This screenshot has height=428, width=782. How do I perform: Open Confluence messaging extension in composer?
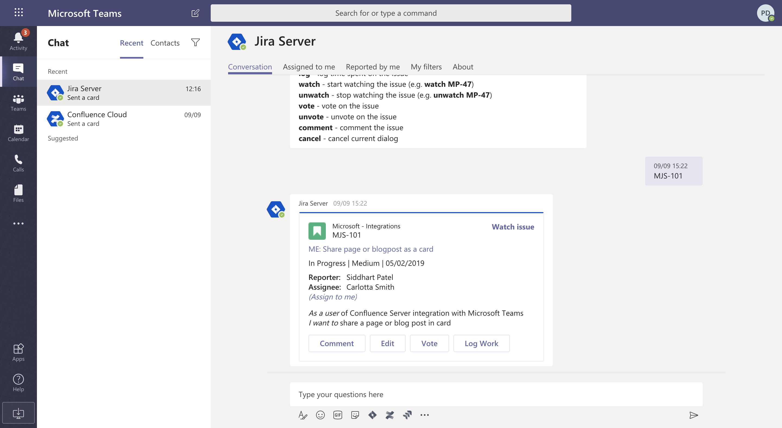(x=390, y=415)
